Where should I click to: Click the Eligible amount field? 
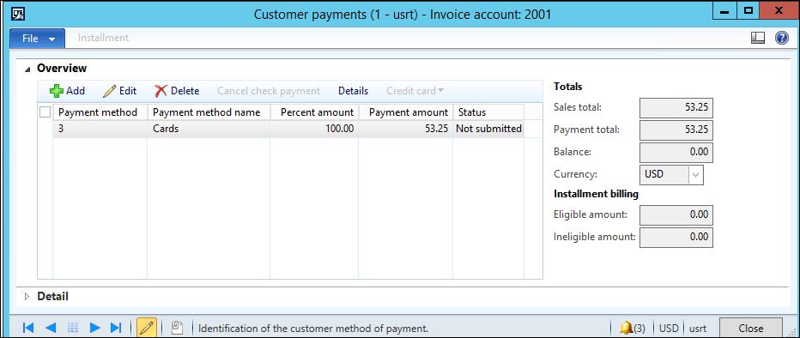(x=676, y=215)
